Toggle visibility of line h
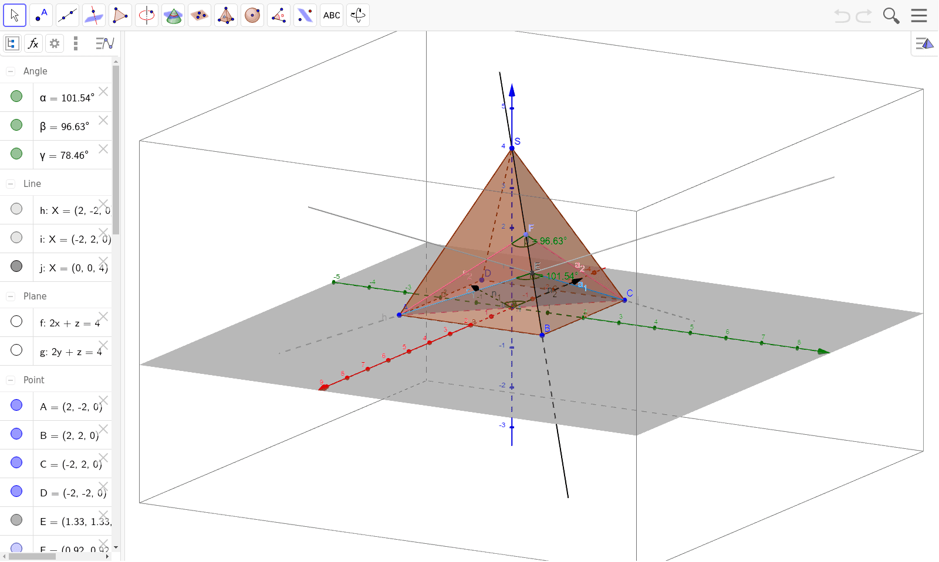The width and height of the screenshot is (939, 562). 16,209
